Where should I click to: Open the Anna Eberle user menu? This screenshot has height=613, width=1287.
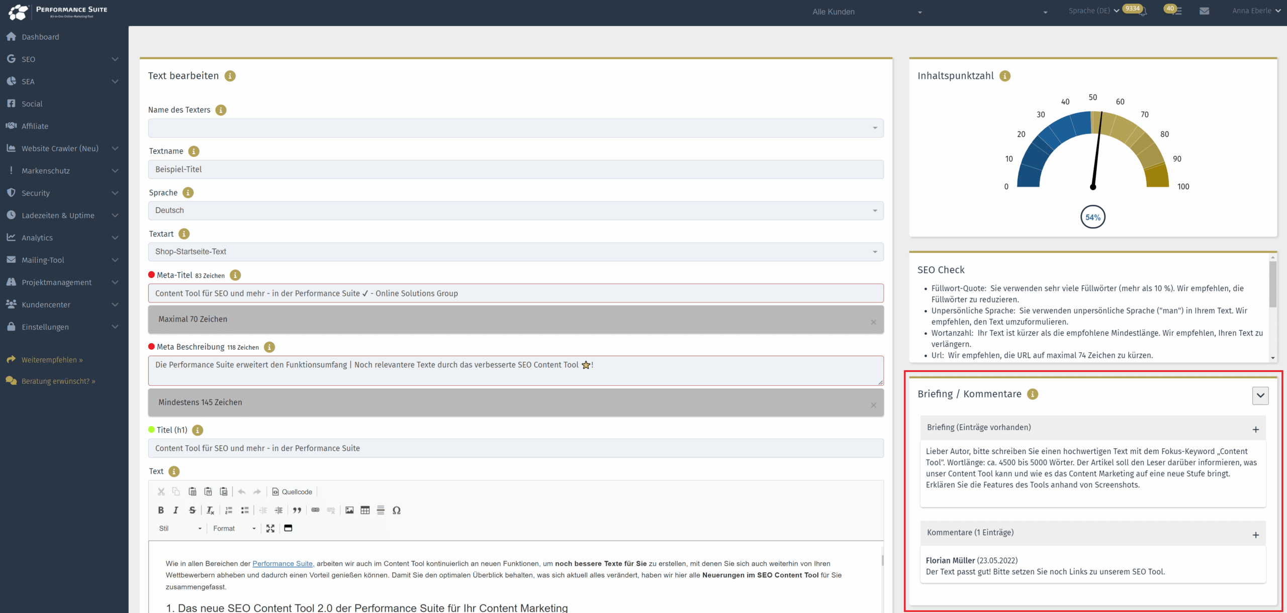point(1256,11)
